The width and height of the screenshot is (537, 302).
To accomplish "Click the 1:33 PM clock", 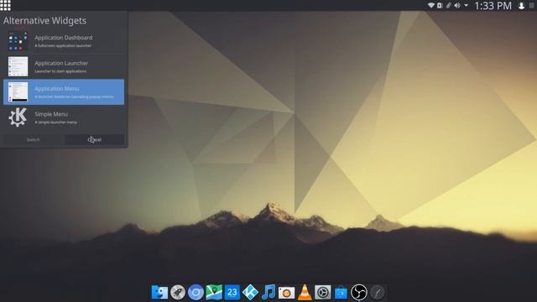I will pyautogui.click(x=493, y=6).
